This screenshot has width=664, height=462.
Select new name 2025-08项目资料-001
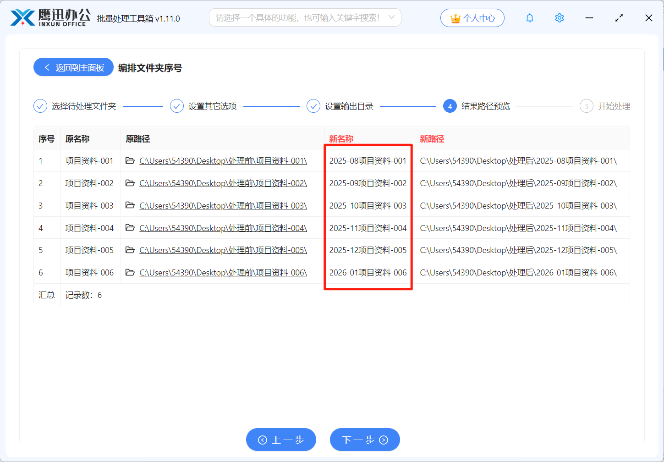pos(368,161)
